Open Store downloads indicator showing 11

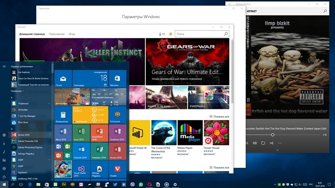(x=162, y=34)
